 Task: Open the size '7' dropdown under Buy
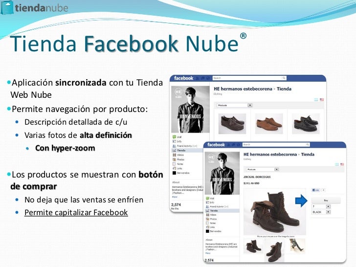(x=321, y=206)
